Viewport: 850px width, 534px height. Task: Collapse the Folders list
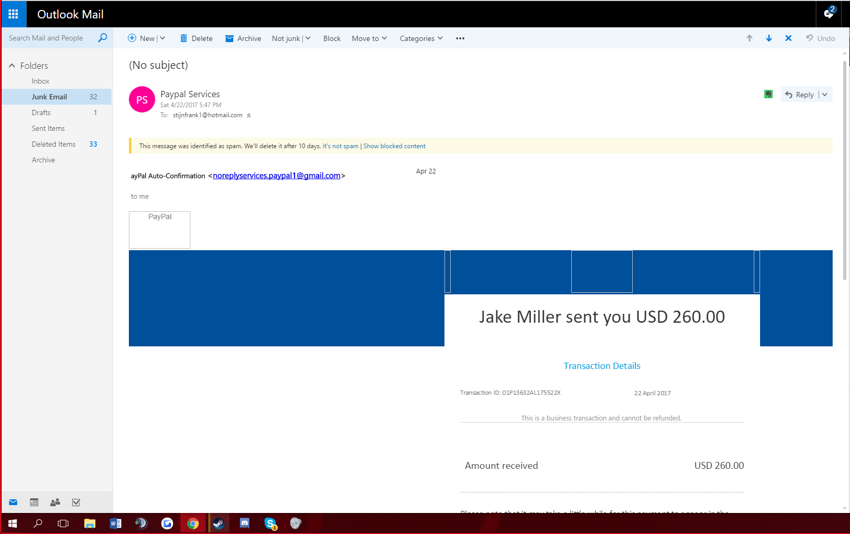click(x=12, y=66)
